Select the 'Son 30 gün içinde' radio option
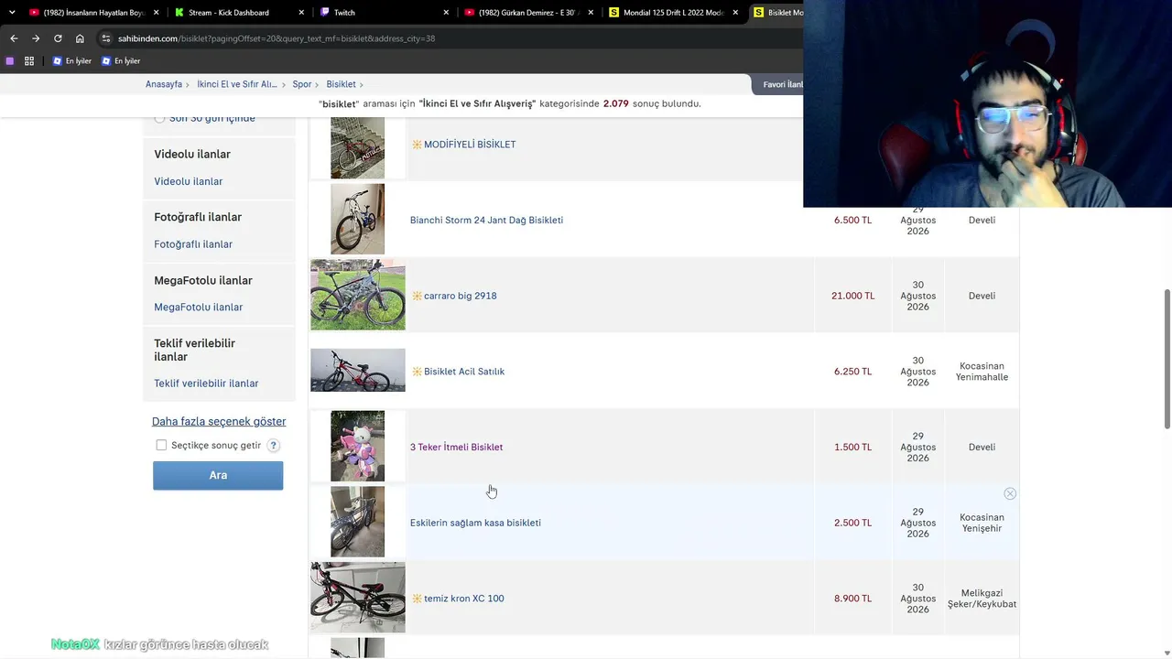 coord(159,118)
